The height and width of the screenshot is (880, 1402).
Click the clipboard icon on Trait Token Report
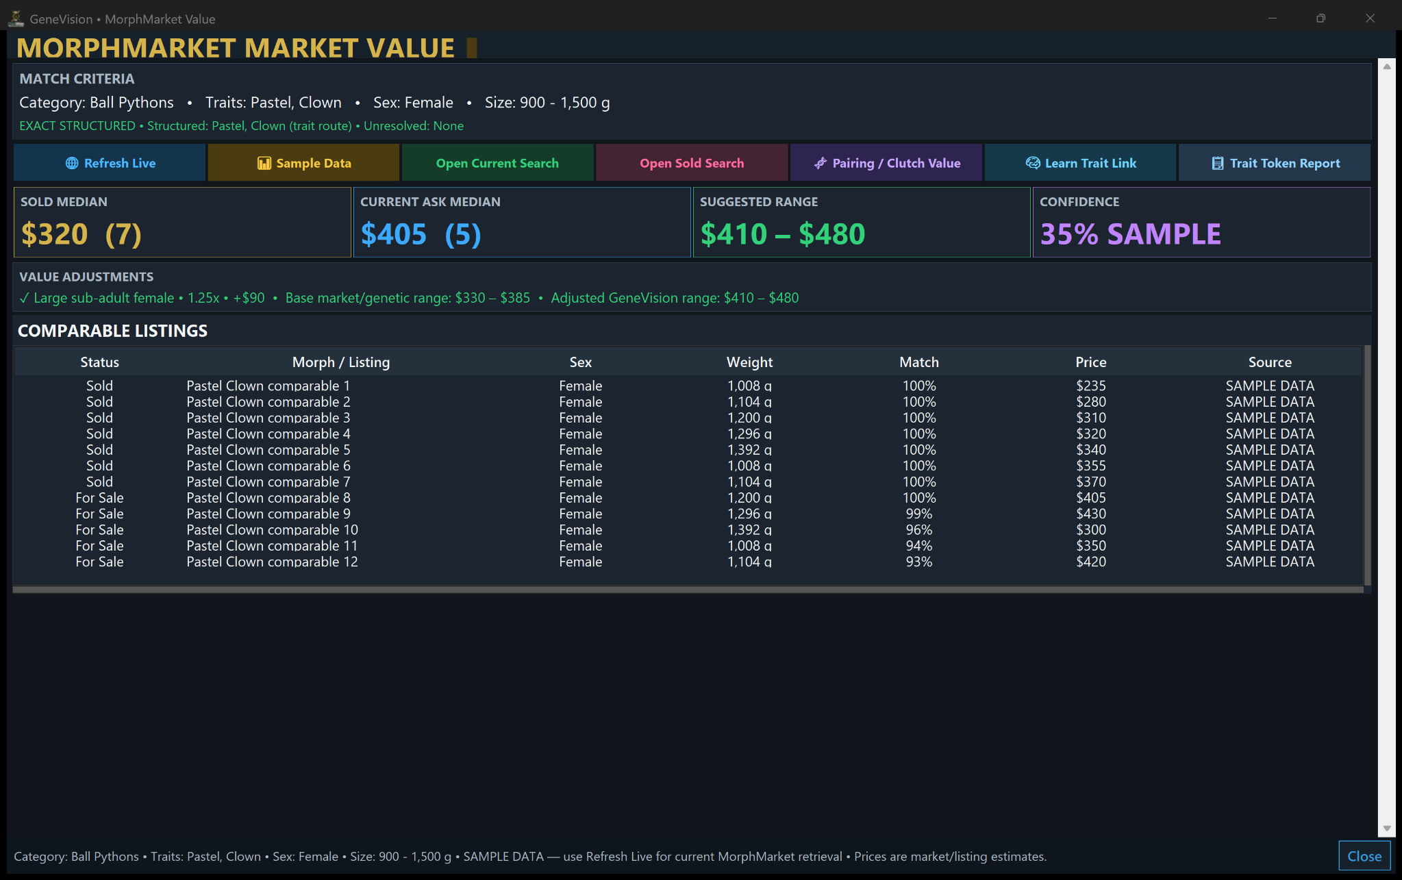click(1218, 163)
